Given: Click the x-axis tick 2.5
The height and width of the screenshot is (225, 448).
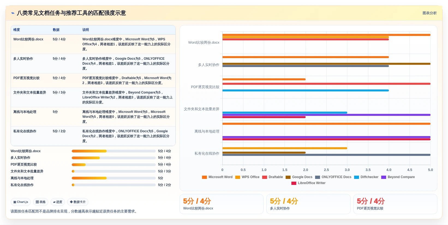Looking at the screenshot, I should click(326, 170).
